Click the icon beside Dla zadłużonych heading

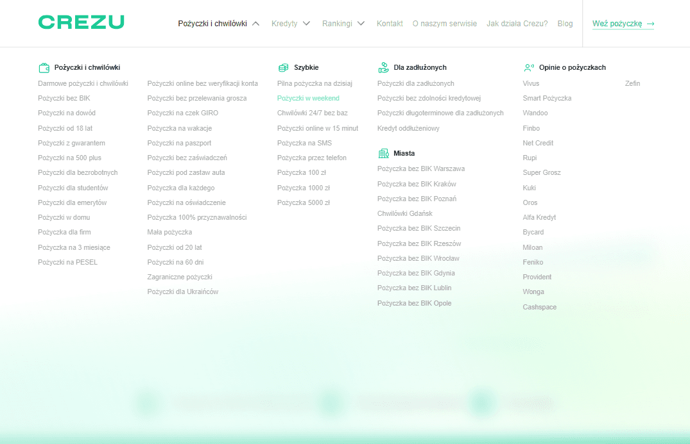384,67
